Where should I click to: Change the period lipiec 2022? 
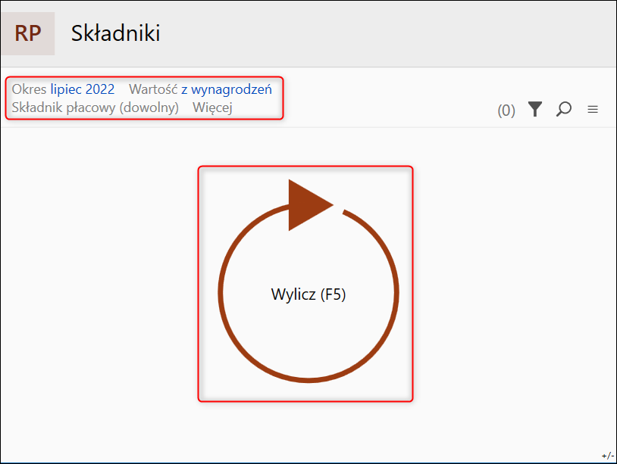(83, 89)
